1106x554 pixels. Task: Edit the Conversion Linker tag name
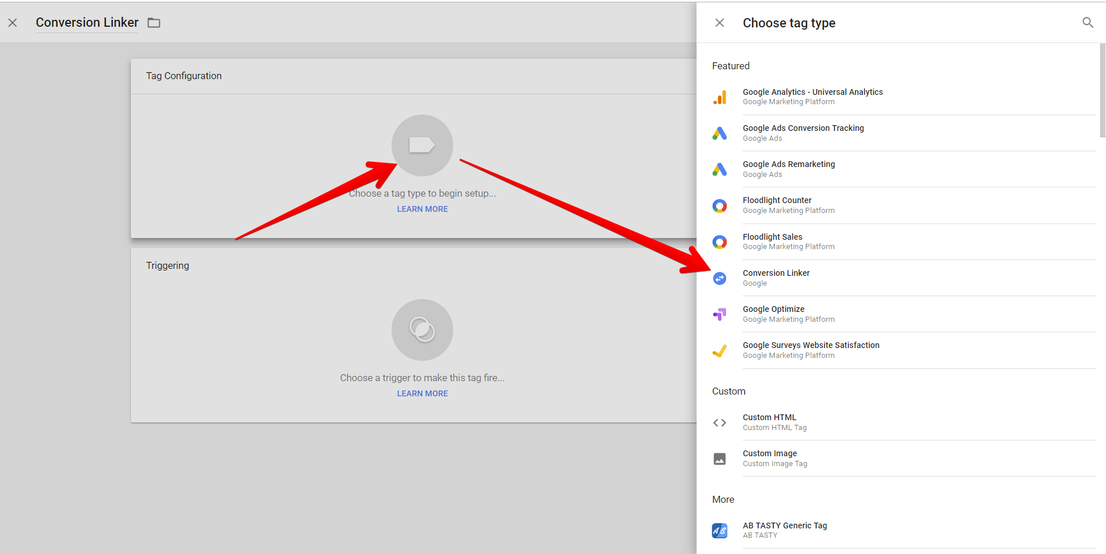(87, 23)
